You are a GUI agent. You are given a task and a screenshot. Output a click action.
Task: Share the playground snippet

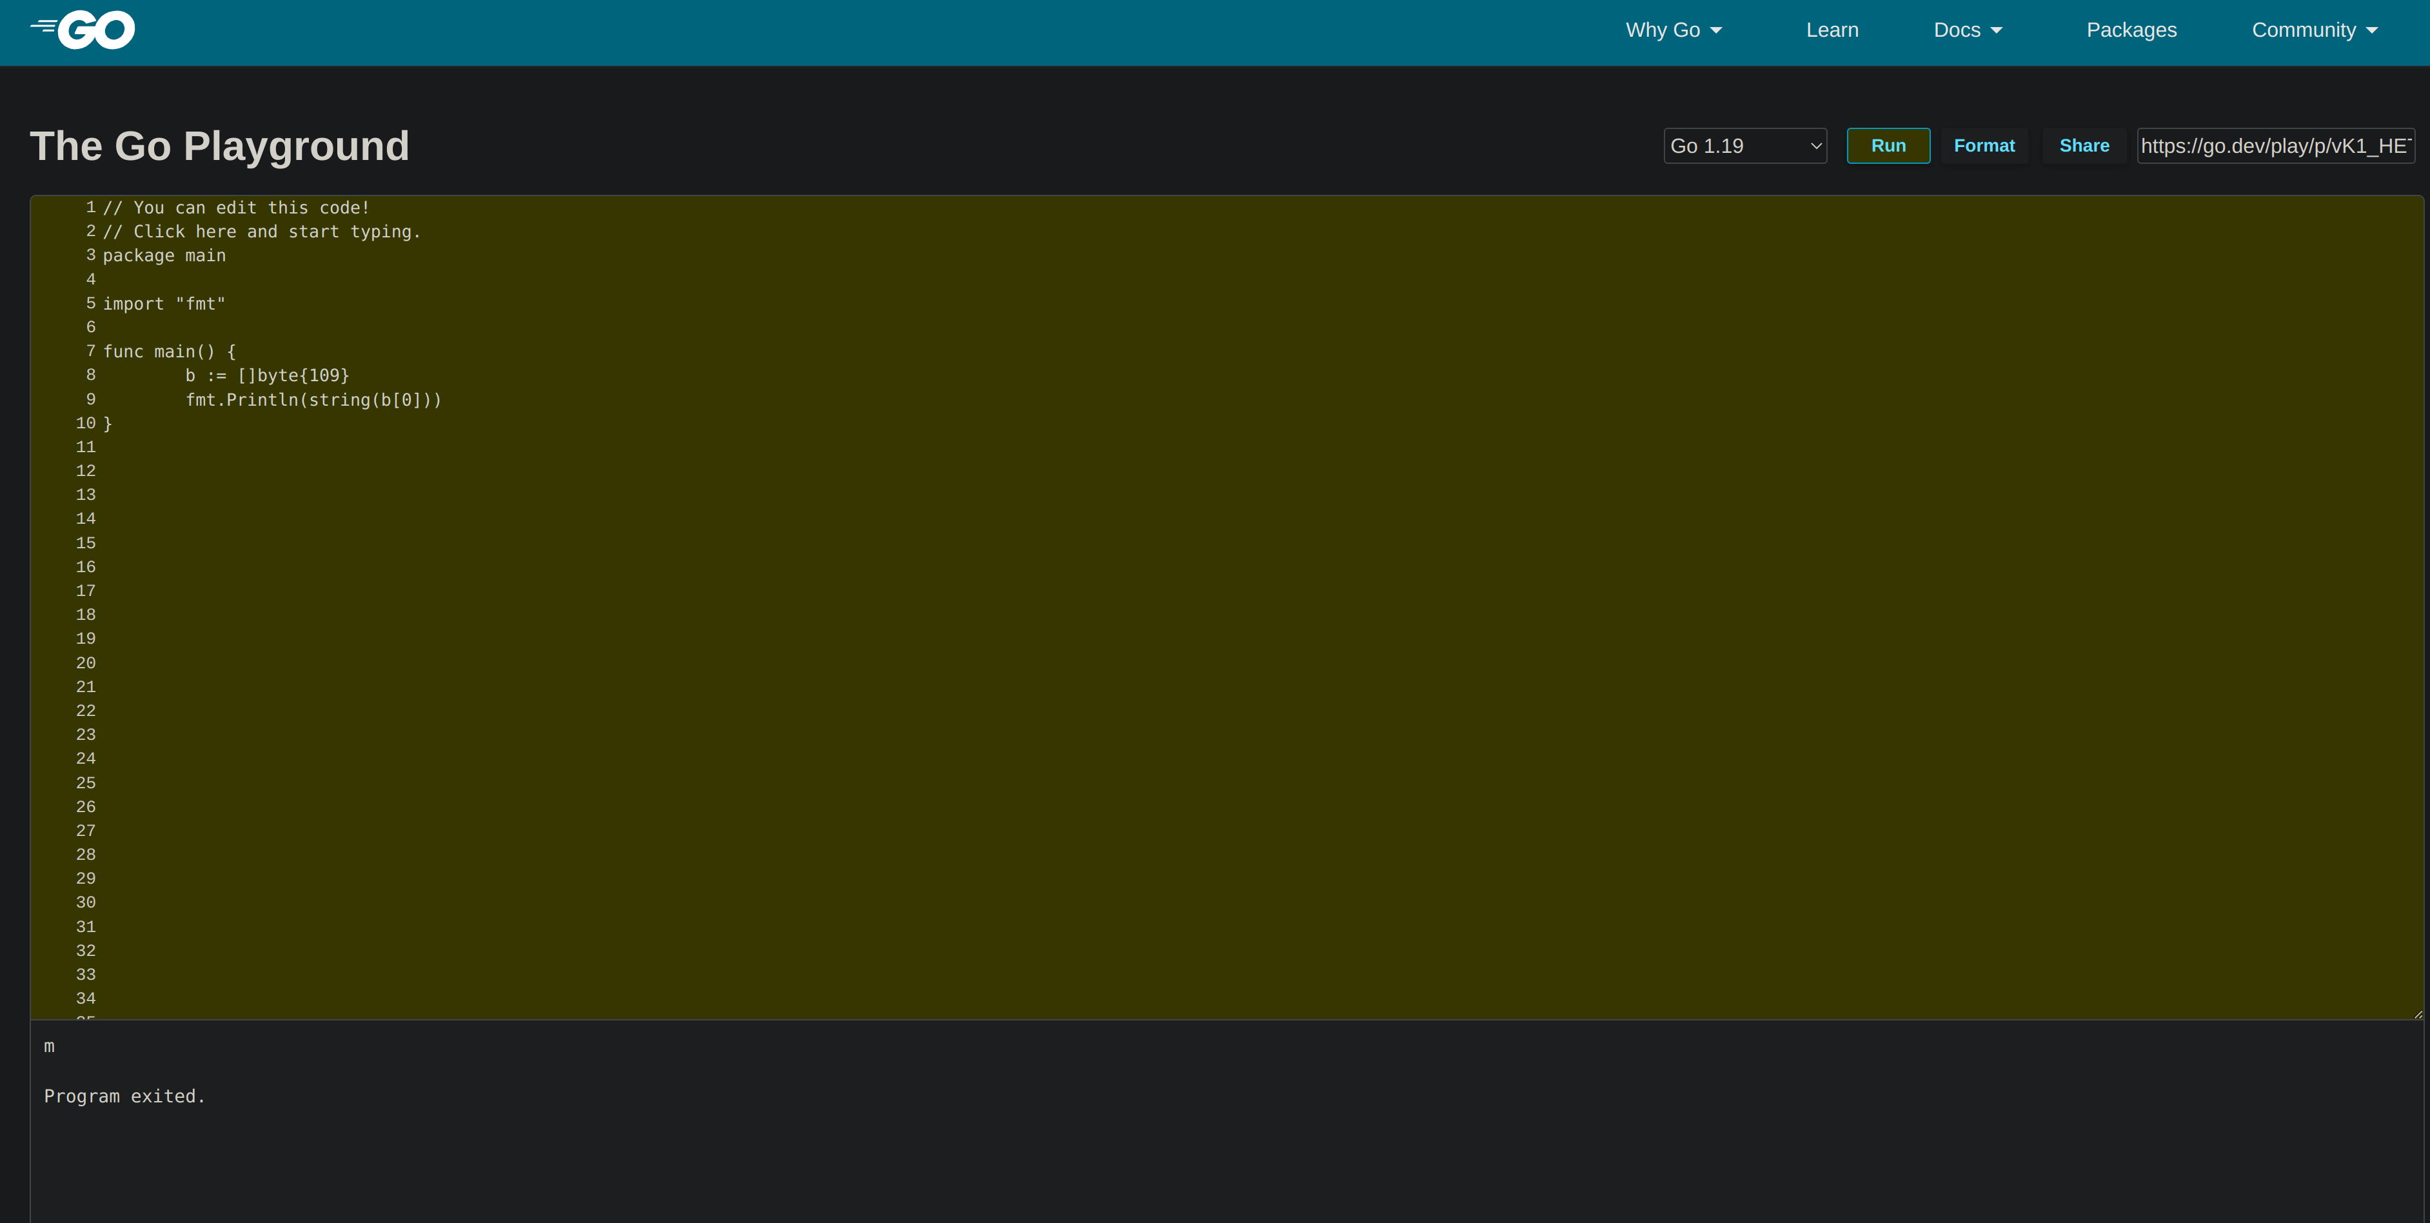tap(2084, 145)
